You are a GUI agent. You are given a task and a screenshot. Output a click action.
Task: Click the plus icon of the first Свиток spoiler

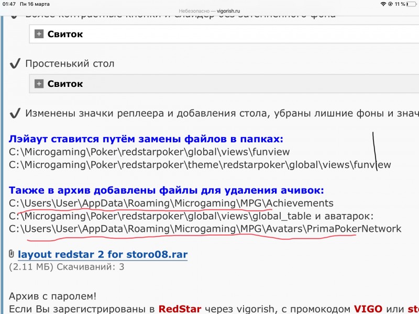(39, 34)
